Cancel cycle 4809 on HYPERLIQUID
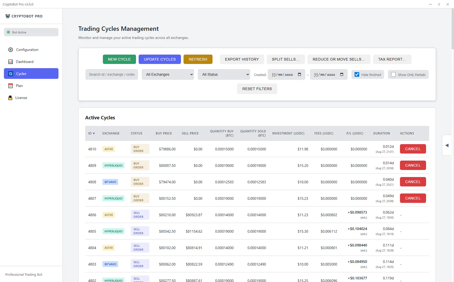This screenshot has width=454, height=282. pos(413,165)
